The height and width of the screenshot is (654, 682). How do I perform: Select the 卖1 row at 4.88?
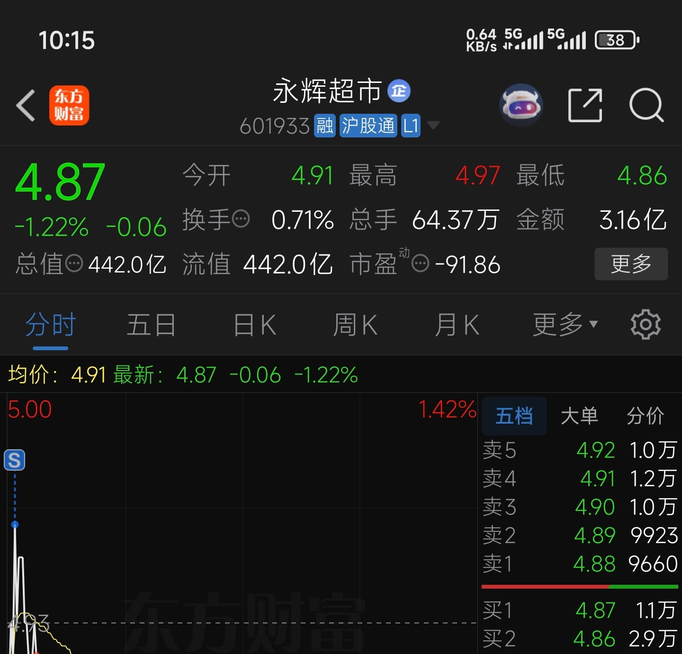580,564
